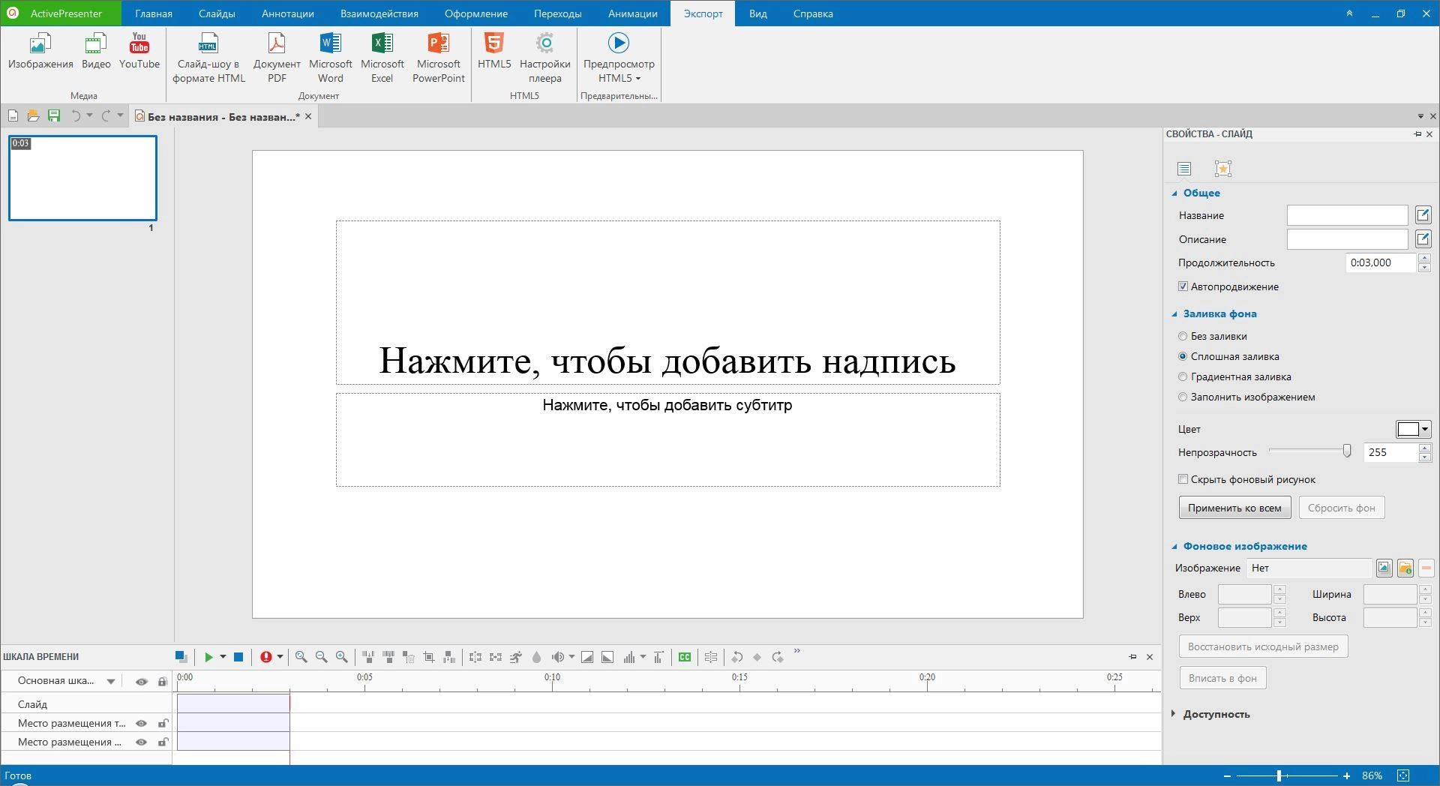The height and width of the screenshot is (786, 1440).
Task: Click the CC closed captions icon
Action: [x=685, y=657]
